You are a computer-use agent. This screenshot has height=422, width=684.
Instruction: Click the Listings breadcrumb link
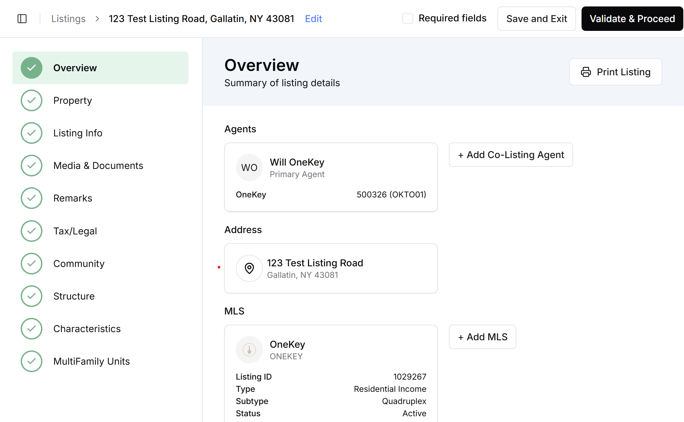tap(69, 19)
